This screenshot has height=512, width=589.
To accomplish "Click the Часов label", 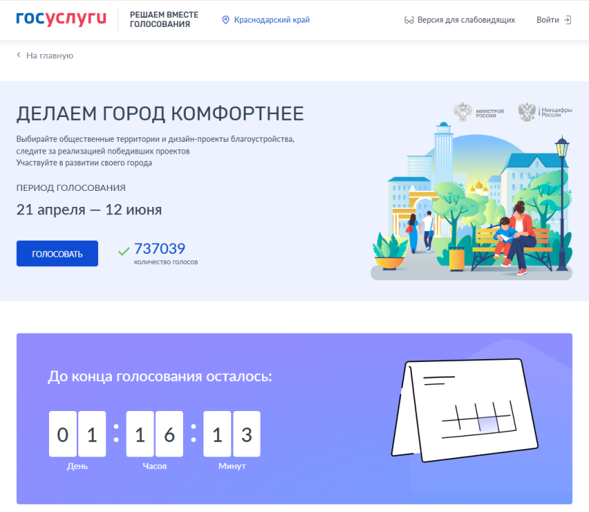I will click(x=155, y=466).
